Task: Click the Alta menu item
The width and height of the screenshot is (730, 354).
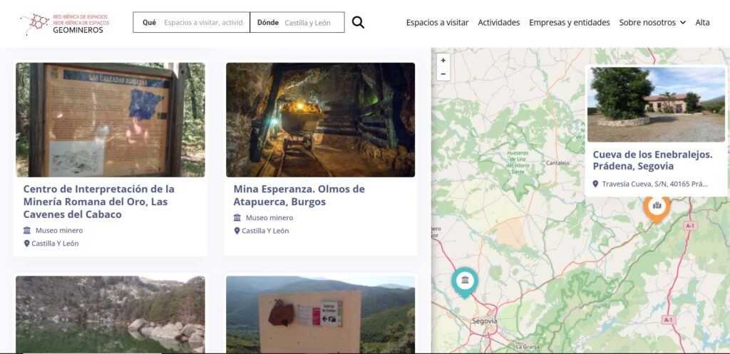Action: click(702, 22)
